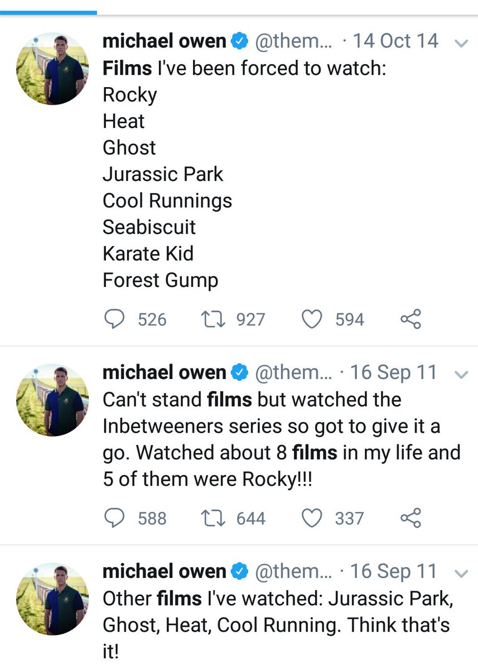This screenshot has height=670, width=478.
Task: Open chevron menu on 'Other films' tweet
Action: pyautogui.click(x=461, y=573)
